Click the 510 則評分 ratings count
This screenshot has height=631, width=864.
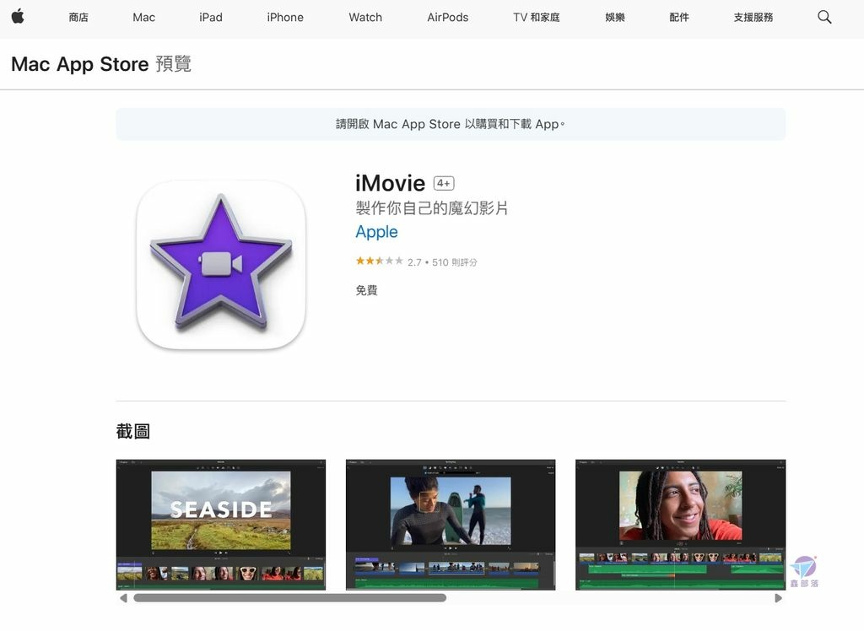455,262
